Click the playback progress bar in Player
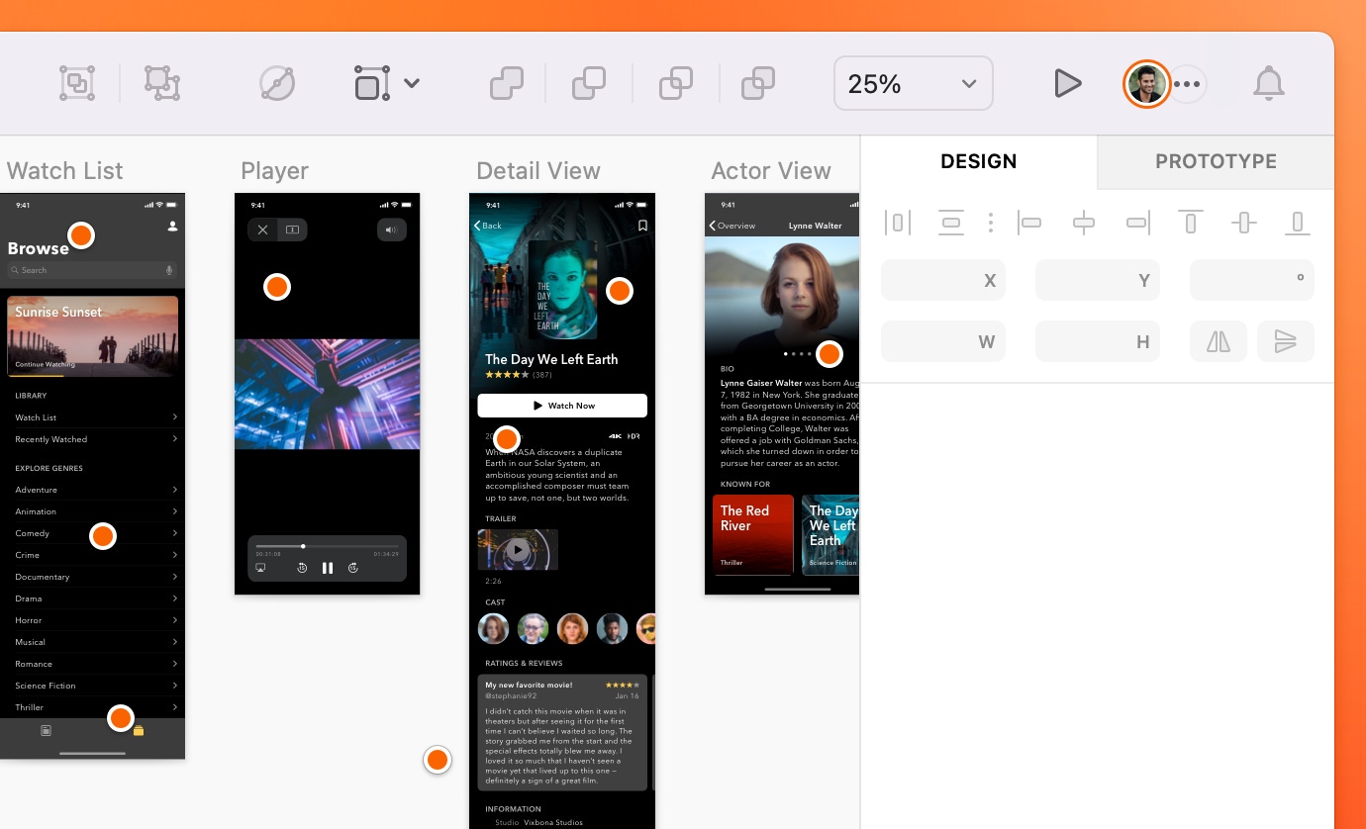Image resolution: width=1366 pixels, height=829 pixels. click(327, 546)
